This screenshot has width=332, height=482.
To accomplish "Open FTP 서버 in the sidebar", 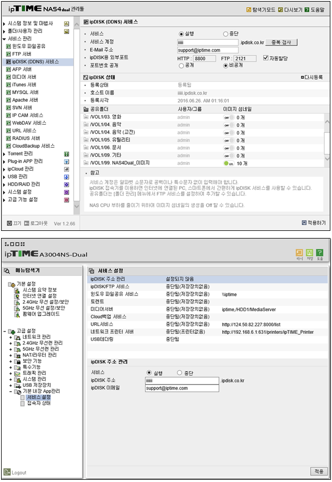I will [21, 54].
